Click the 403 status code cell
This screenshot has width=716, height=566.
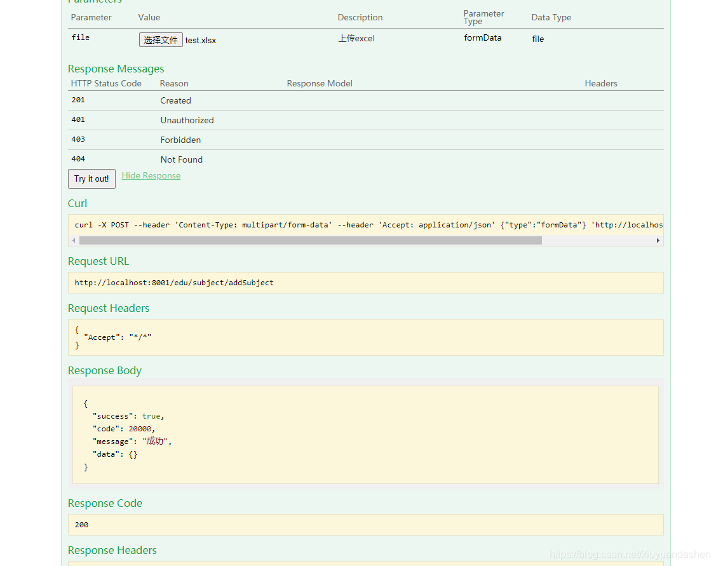point(78,139)
